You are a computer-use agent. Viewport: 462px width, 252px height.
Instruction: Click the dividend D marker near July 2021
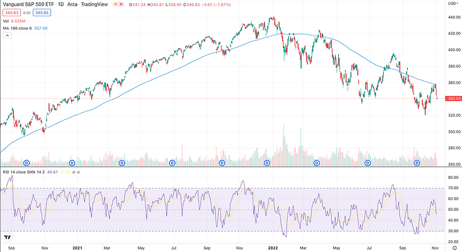172,163
